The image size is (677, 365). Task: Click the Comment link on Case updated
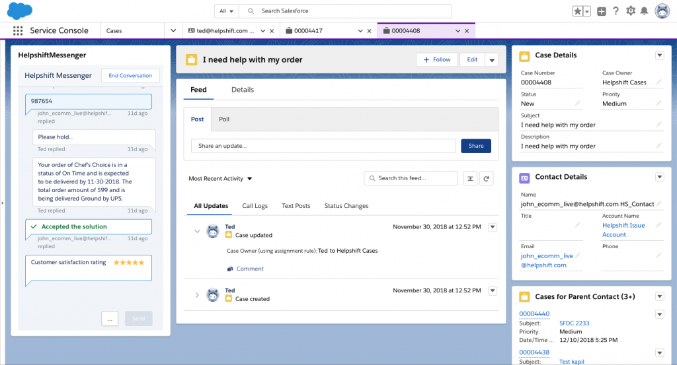[x=245, y=269]
